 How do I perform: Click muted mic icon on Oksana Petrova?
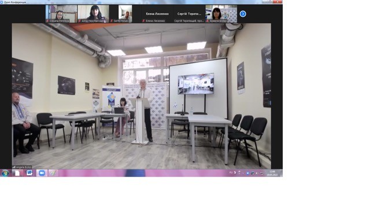pos(47,21)
